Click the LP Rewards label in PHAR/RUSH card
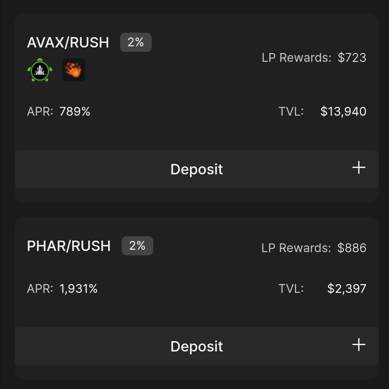 click(296, 248)
